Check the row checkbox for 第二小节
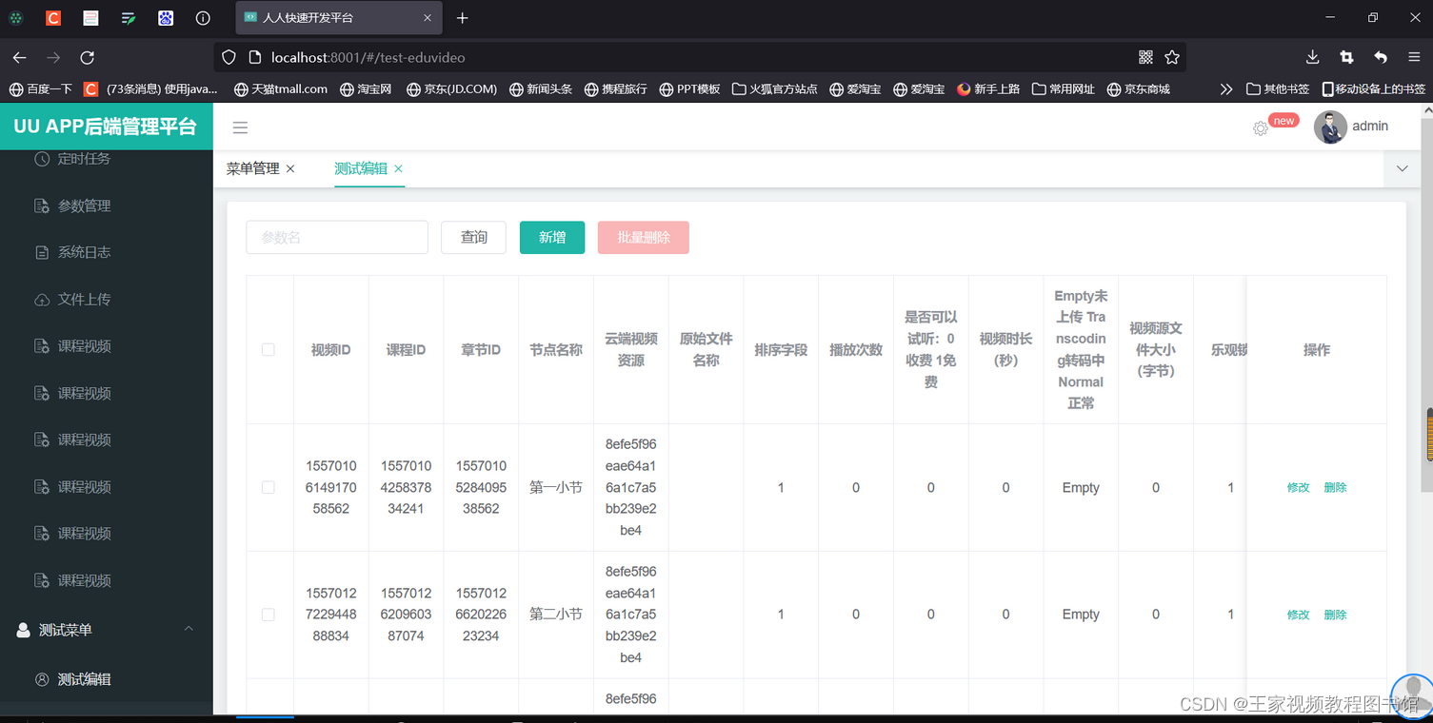 click(269, 615)
